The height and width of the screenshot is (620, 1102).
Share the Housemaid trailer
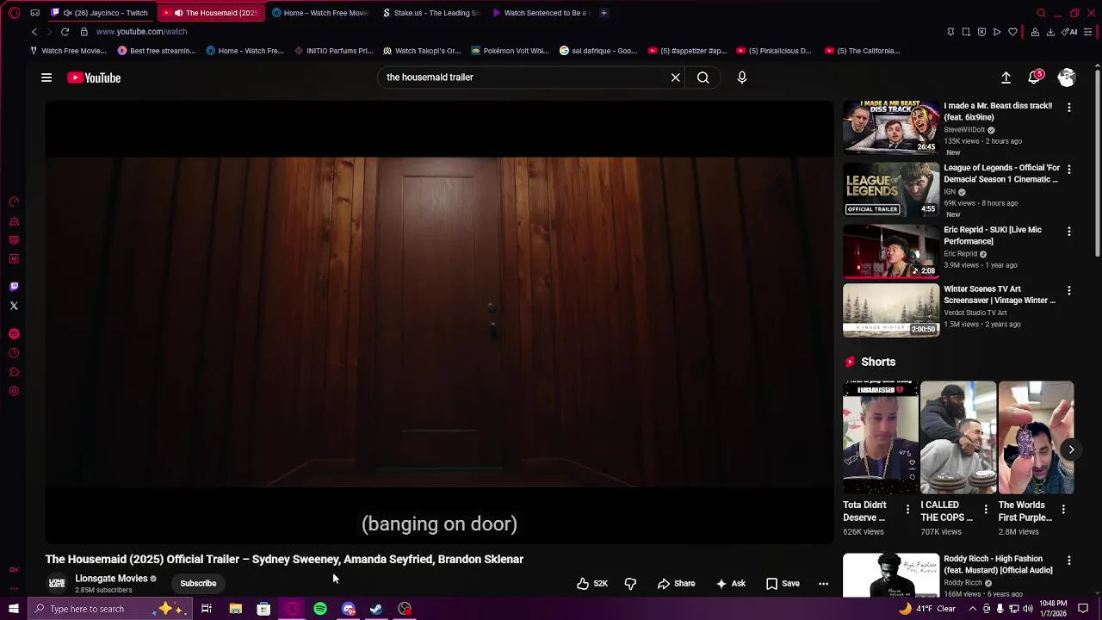pos(676,584)
